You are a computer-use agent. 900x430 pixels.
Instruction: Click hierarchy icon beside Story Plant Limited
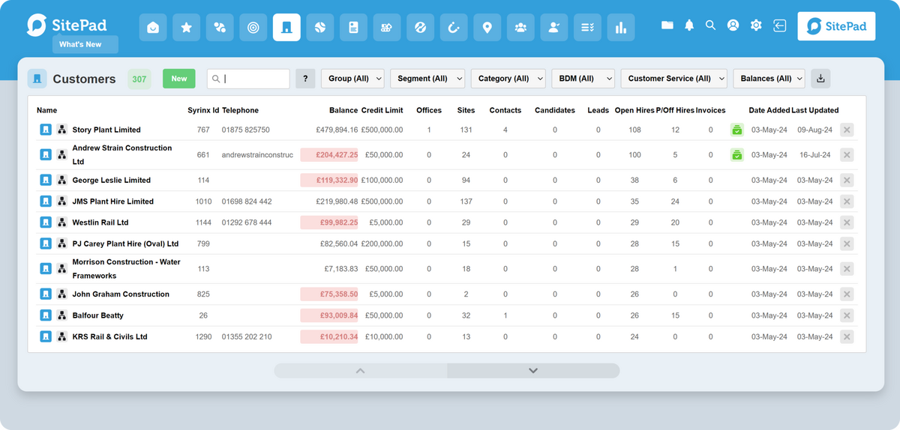point(62,130)
